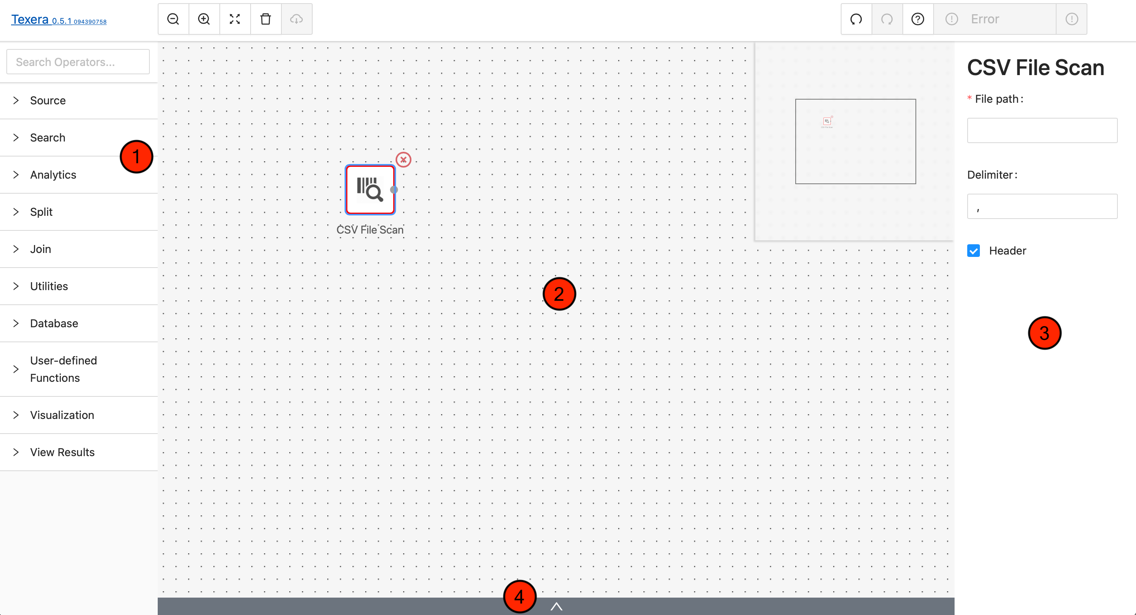Select the zoom-out magnifier tool
This screenshot has width=1136, height=615.
(x=174, y=18)
